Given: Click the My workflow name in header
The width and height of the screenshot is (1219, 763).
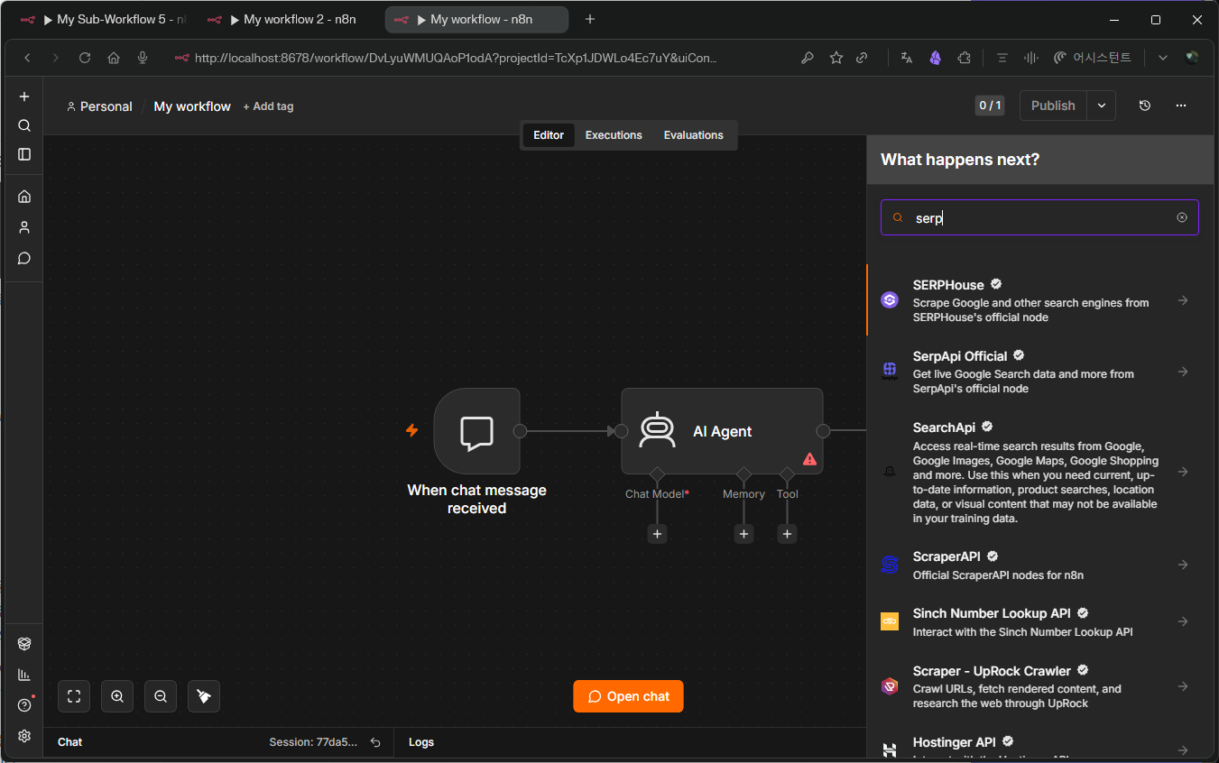Looking at the screenshot, I should [192, 106].
